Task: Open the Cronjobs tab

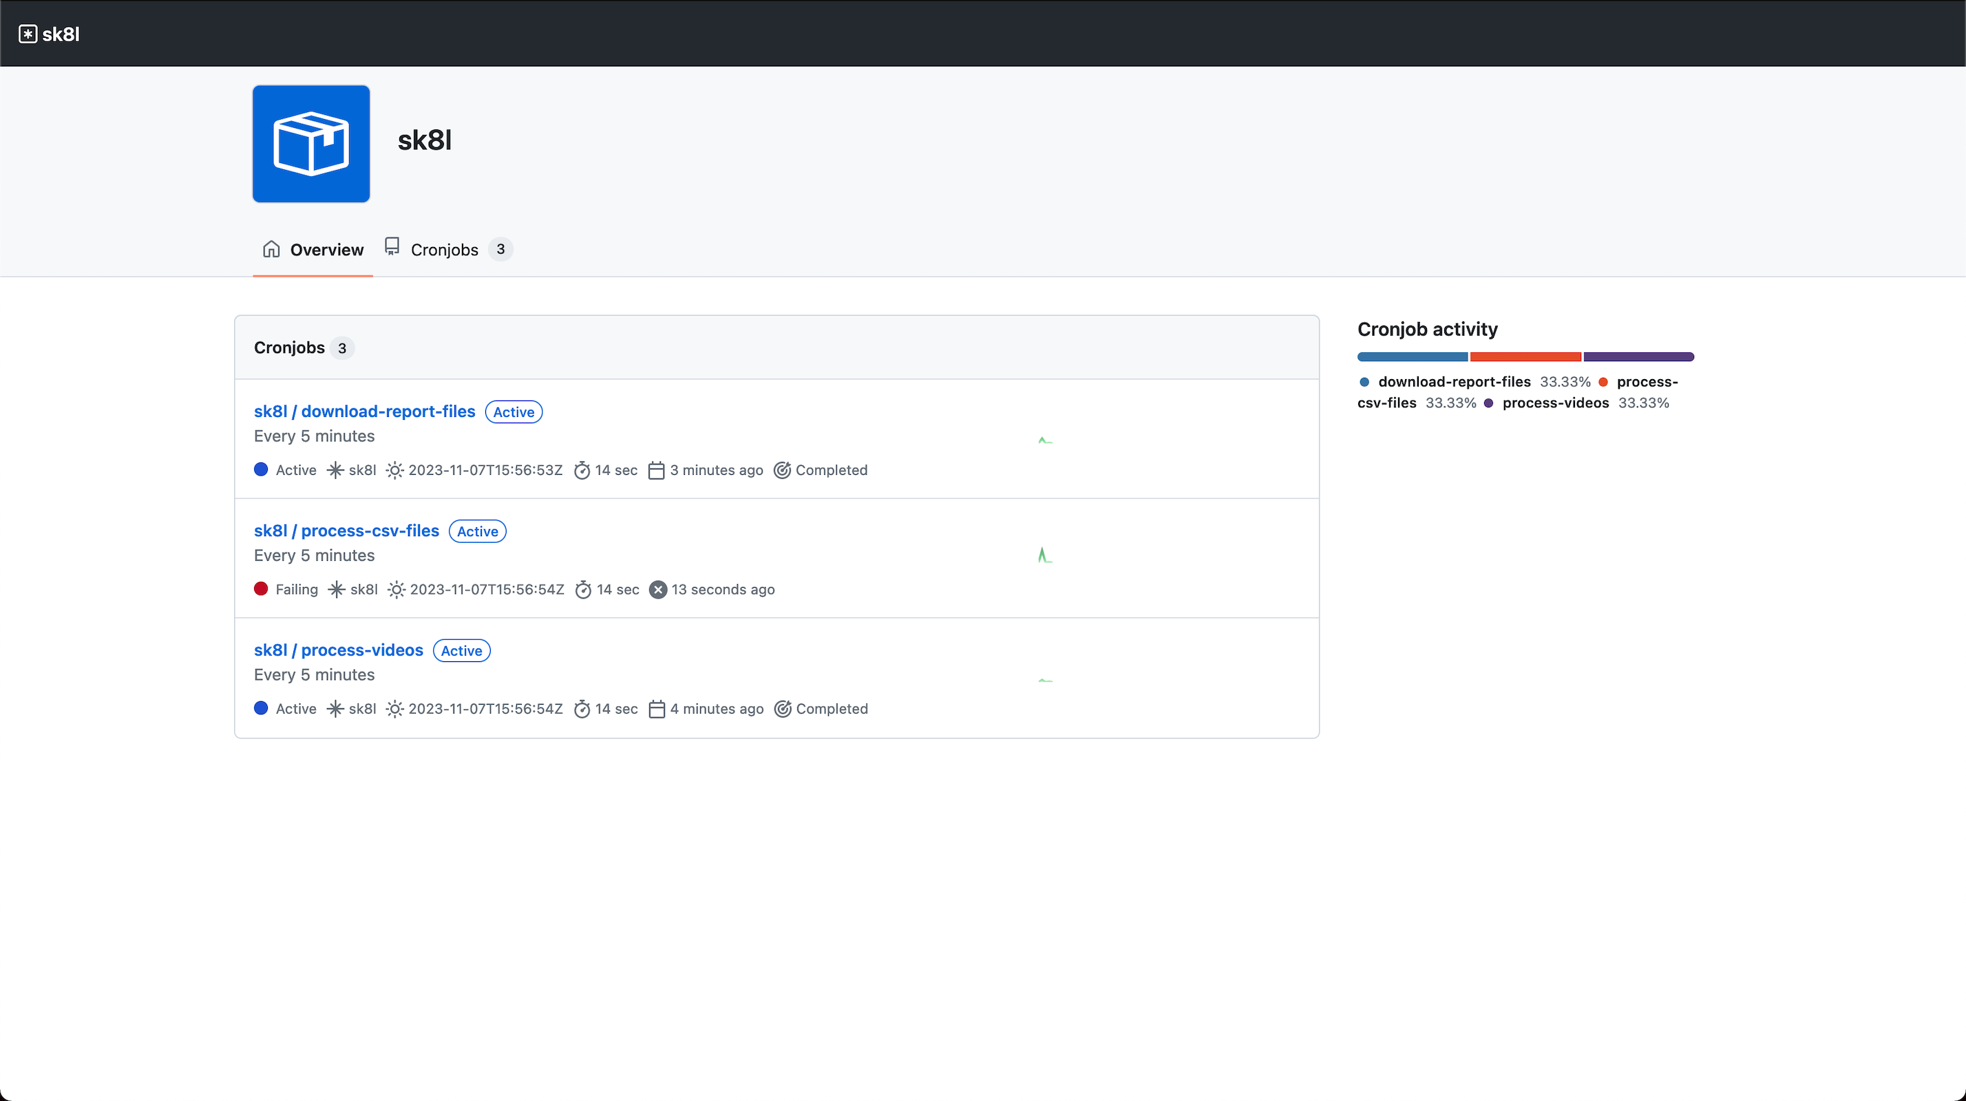Action: pyautogui.click(x=444, y=250)
